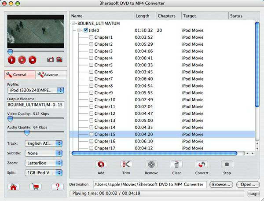Click the Destination path field
Screen dimensions: 264x201
[150, 184]
